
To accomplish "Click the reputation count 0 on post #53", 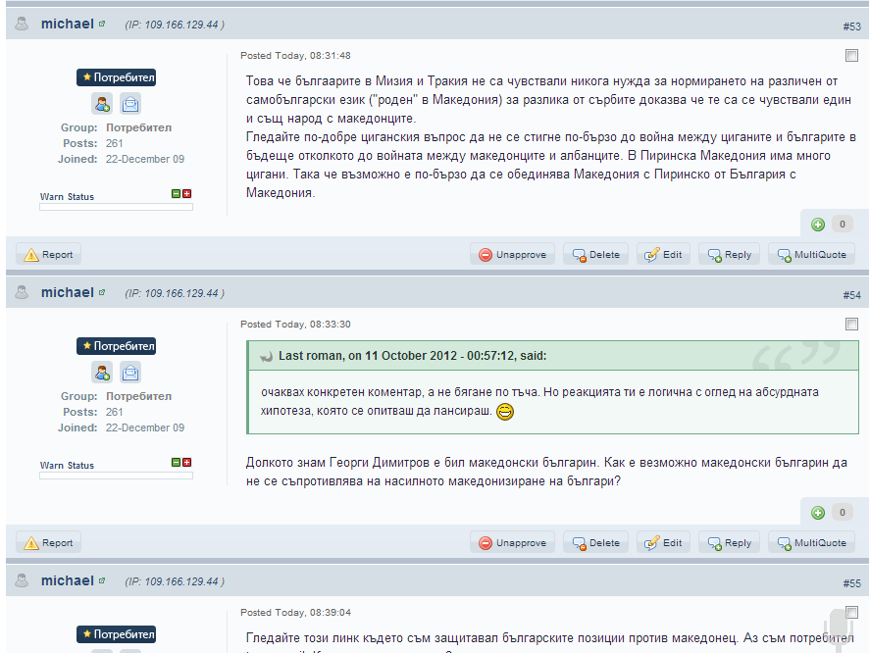I will (x=843, y=225).
